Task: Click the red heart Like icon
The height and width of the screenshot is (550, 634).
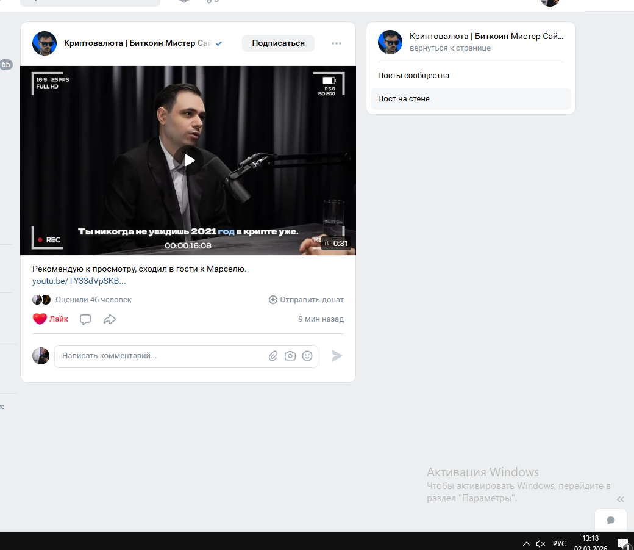Action: coord(40,319)
